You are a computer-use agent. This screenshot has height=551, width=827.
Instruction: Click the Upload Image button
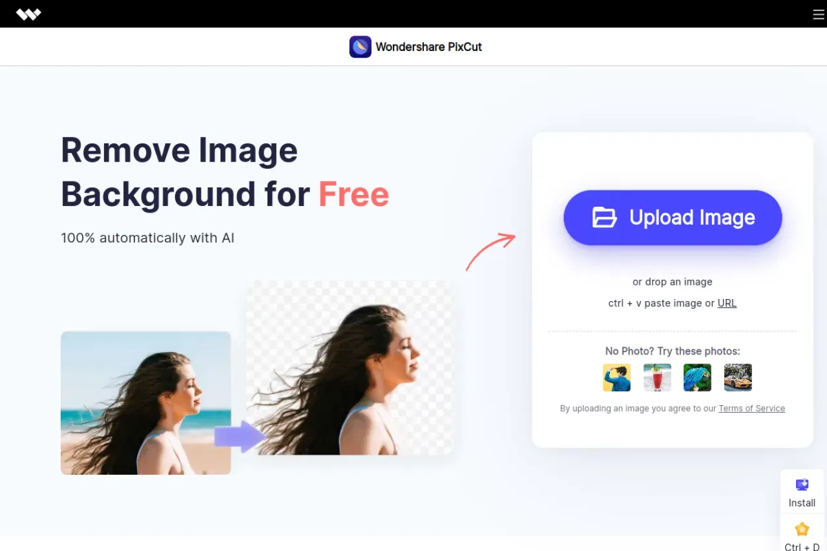(x=673, y=218)
